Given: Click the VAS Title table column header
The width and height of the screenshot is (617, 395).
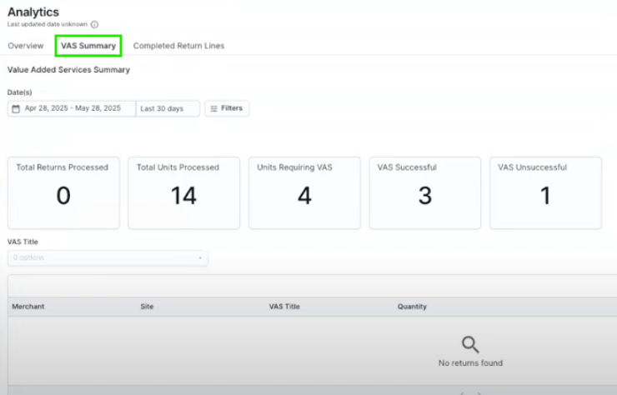Looking at the screenshot, I should pos(284,307).
